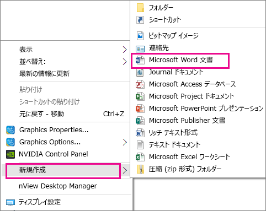Expand the 表示 submenu arrow
This screenshot has width=266, height=211.
click(125, 50)
